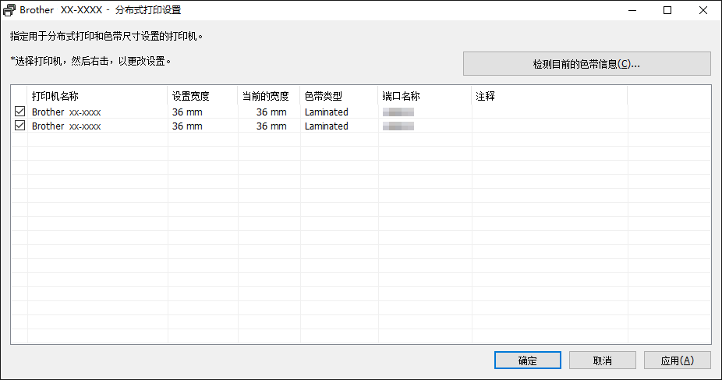This screenshot has width=722, height=380.
Task: Click the printer icon in the title bar
Action: [9, 11]
